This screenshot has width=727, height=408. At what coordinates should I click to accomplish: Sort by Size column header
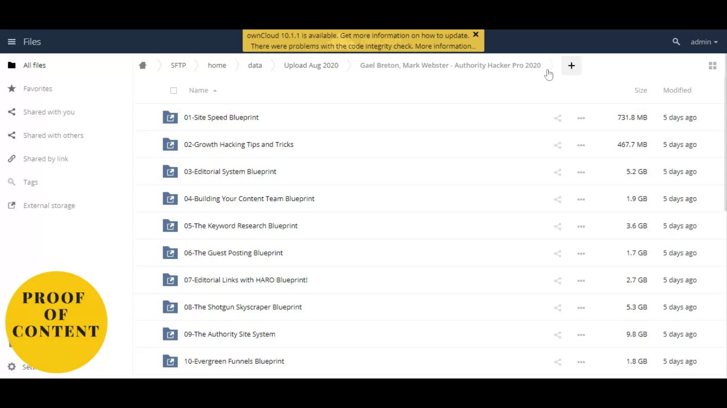641,90
